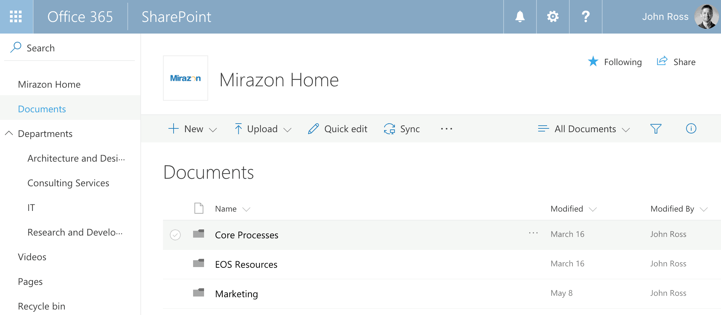Image resolution: width=721 pixels, height=315 pixels.
Task: Expand the New dropdown chevron
Action: click(213, 130)
